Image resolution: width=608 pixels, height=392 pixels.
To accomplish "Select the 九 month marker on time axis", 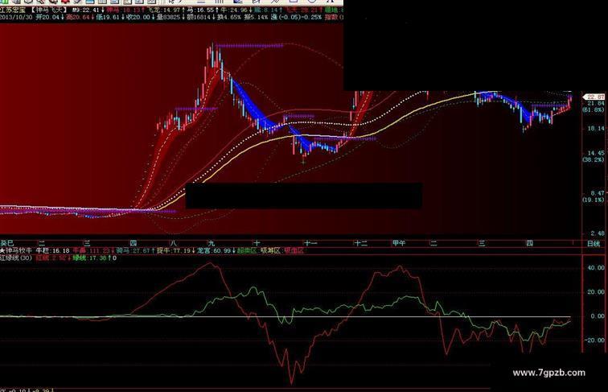I will pyautogui.click(x=212, y=243).
